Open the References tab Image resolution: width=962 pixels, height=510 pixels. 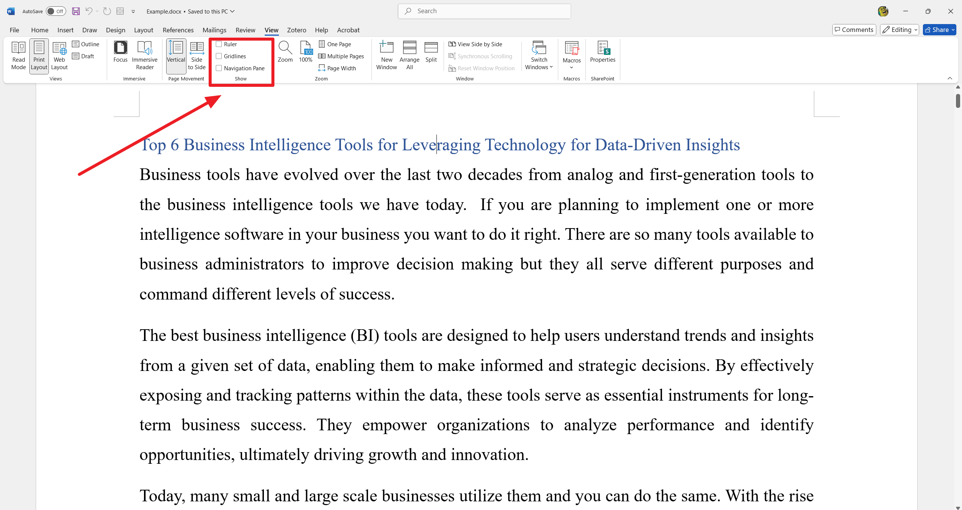pos(178,30)
